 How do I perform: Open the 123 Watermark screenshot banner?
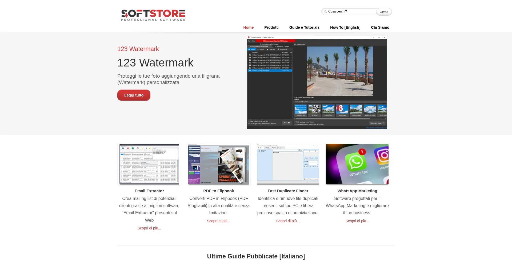(x=317, y=82)
